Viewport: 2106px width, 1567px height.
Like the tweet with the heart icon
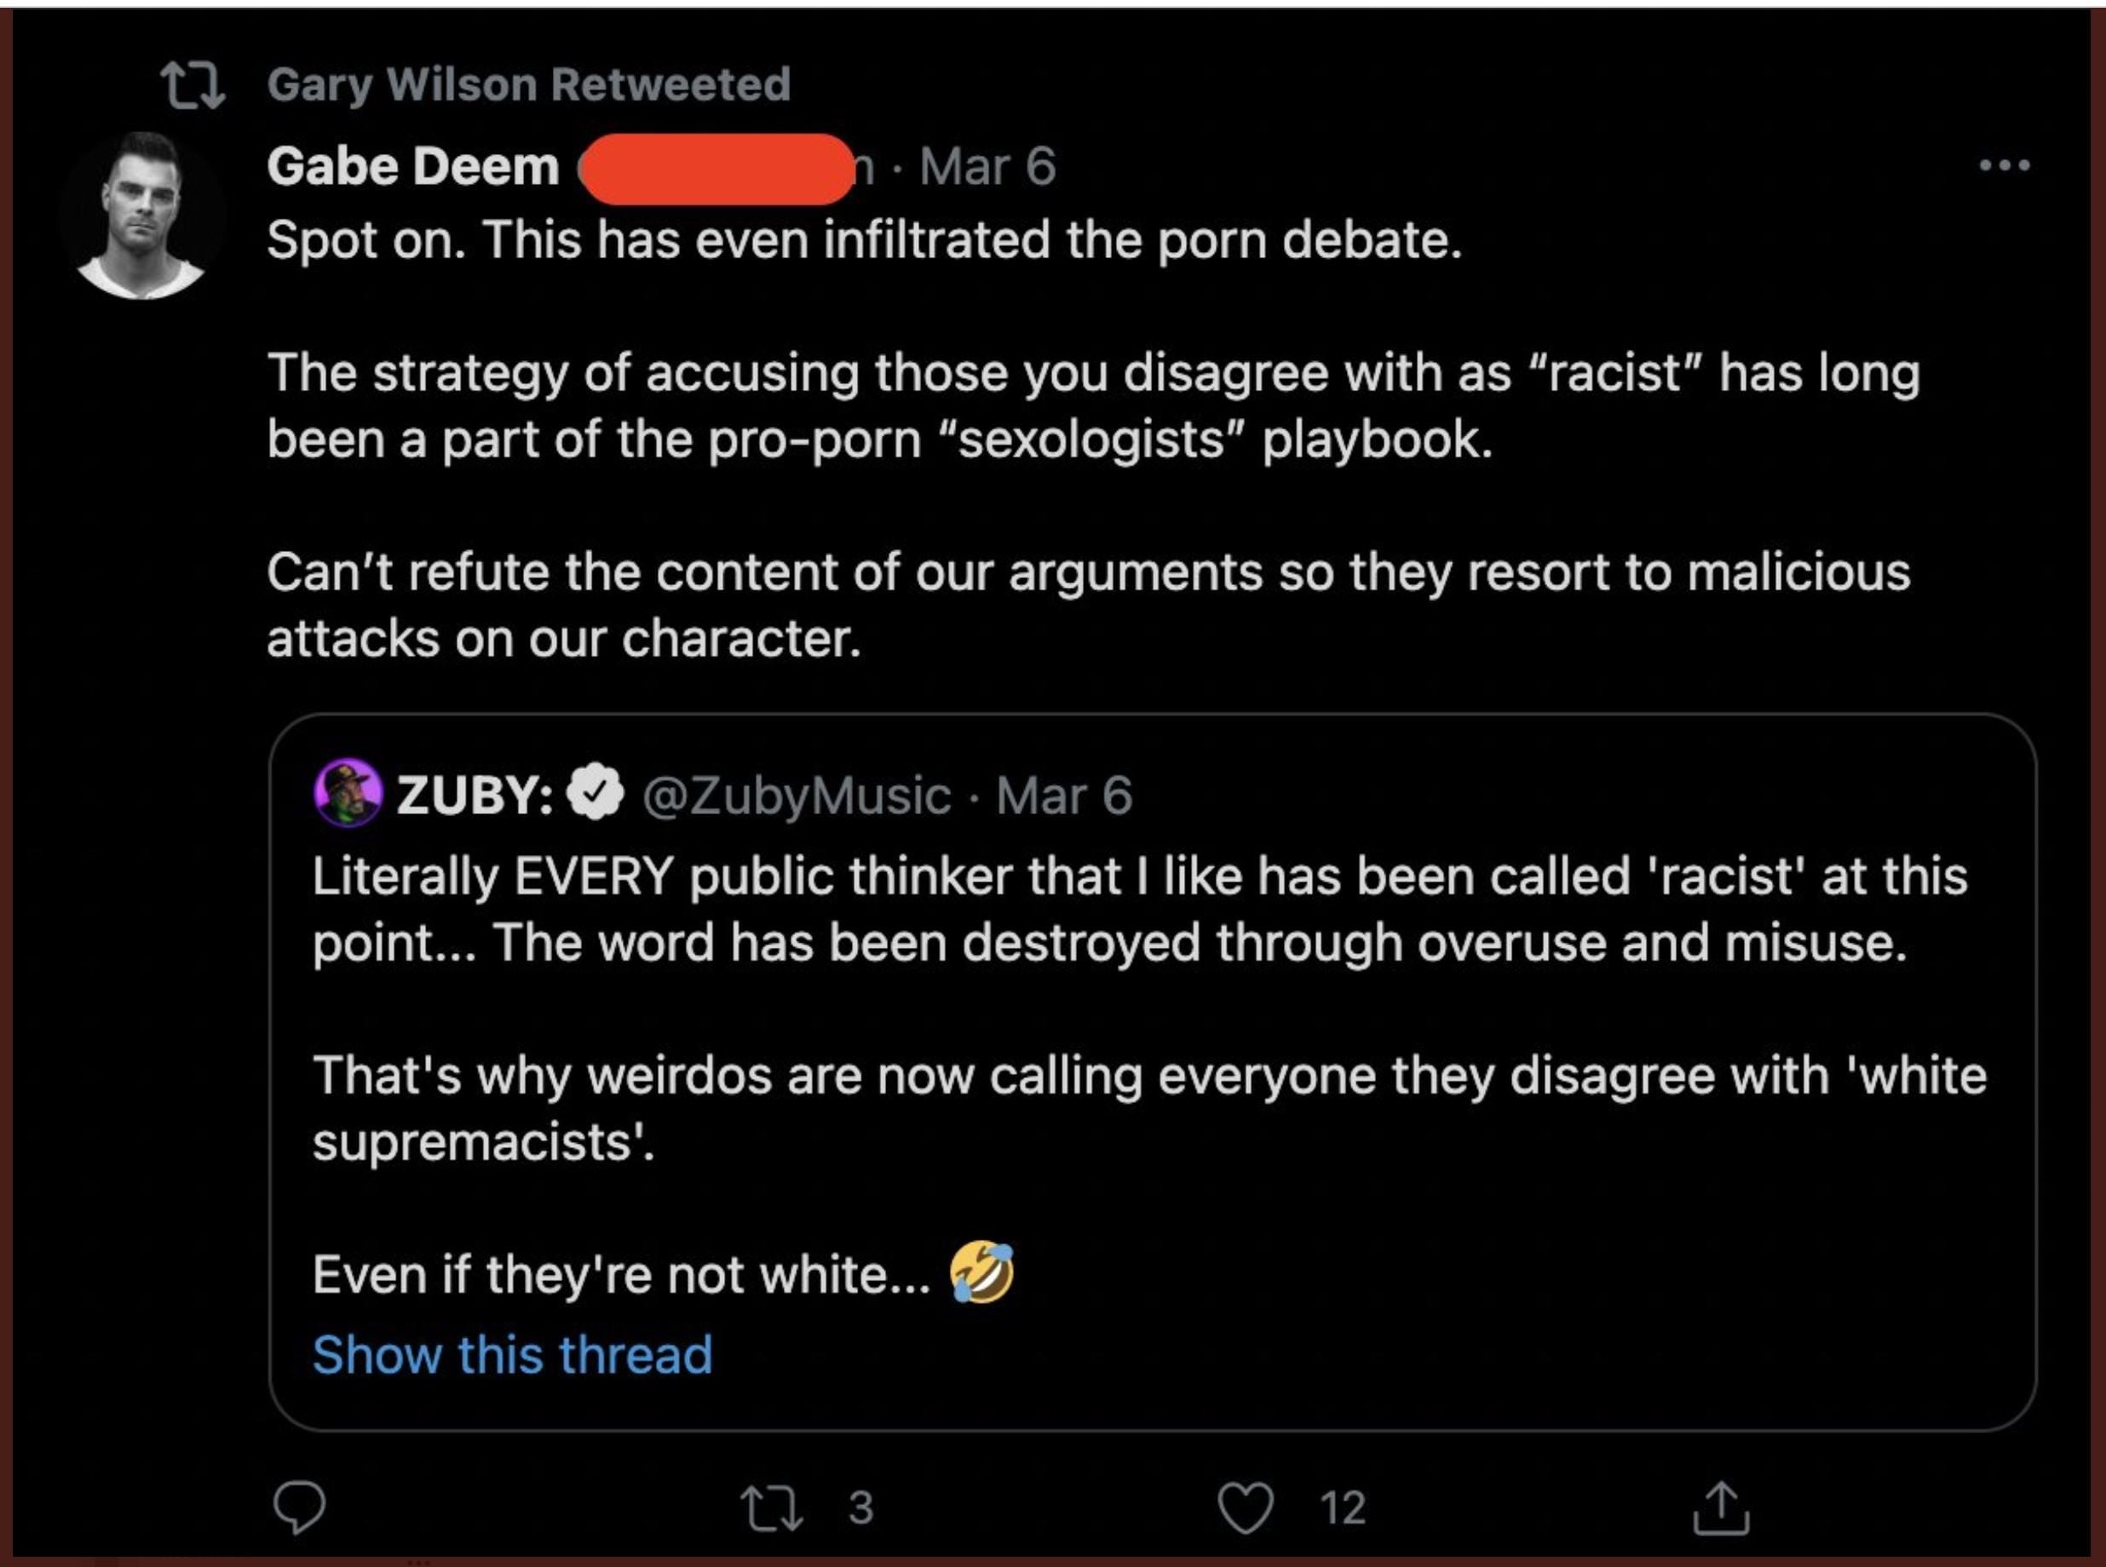1245,1507
